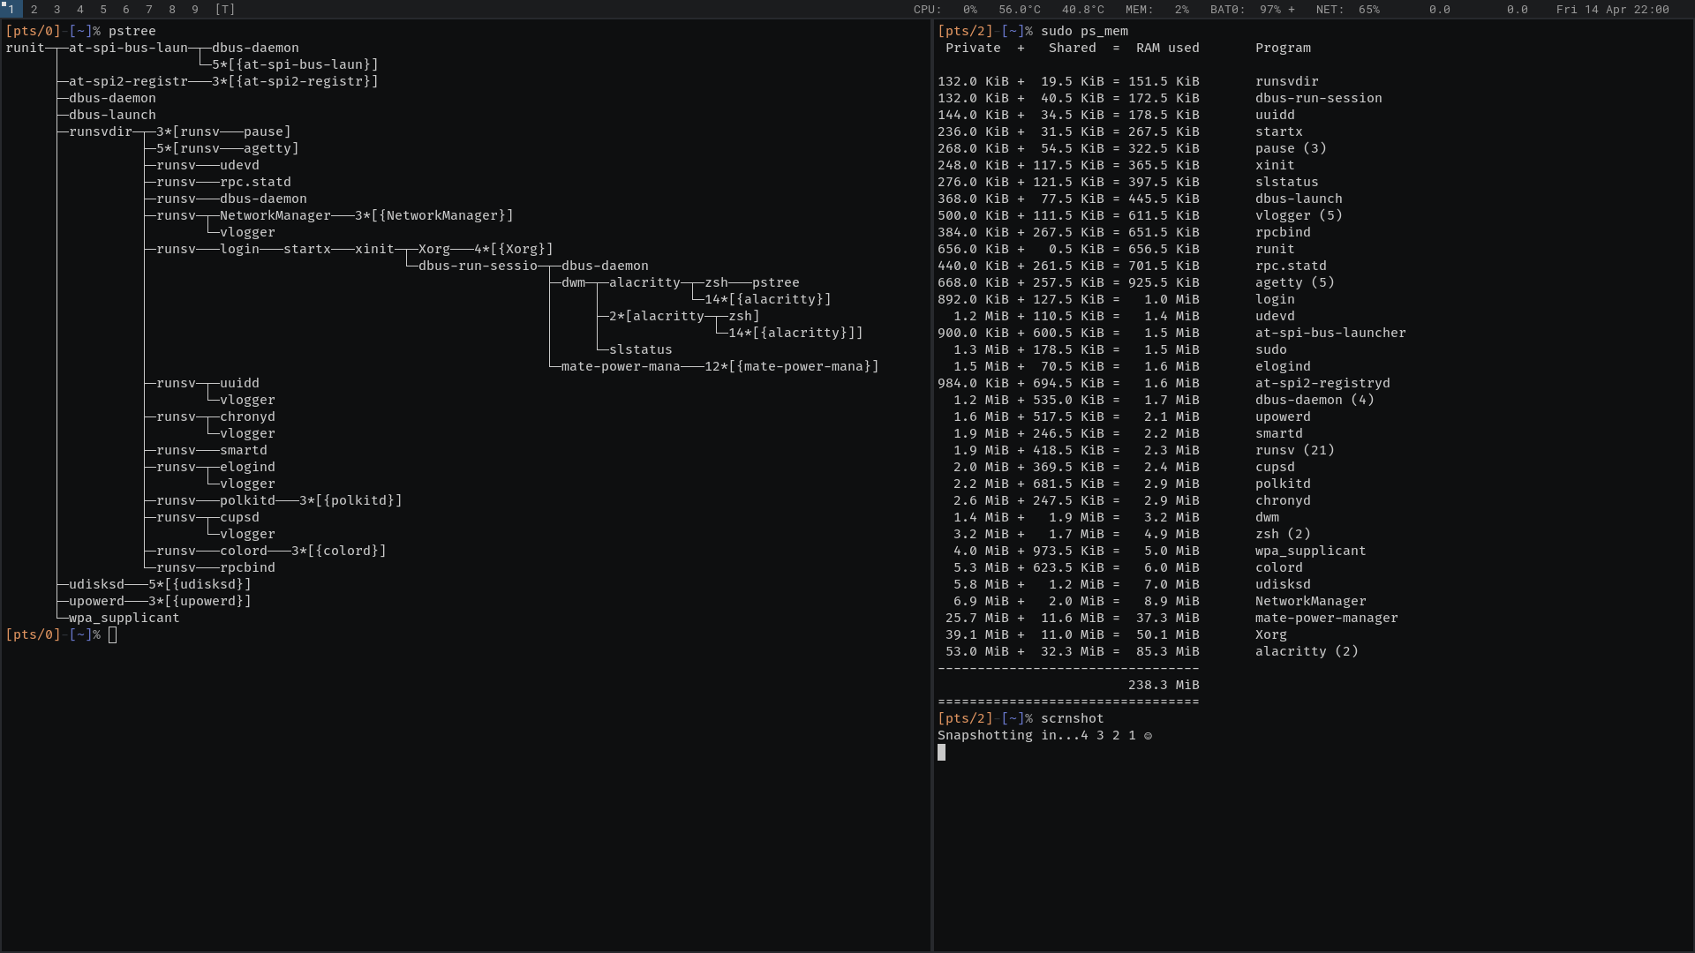Click the 238.3 MiB total value
The height and width of the screenshot is (953, 1695).
pos(1163,685)
